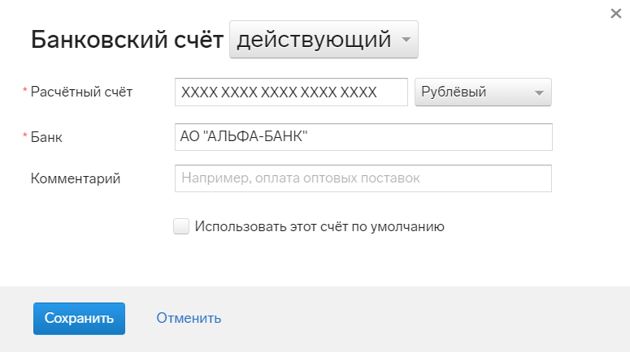Viewport: 630px width, 352px height.
Task: Save the bank account with Сохранить
Action: [79, 318]
